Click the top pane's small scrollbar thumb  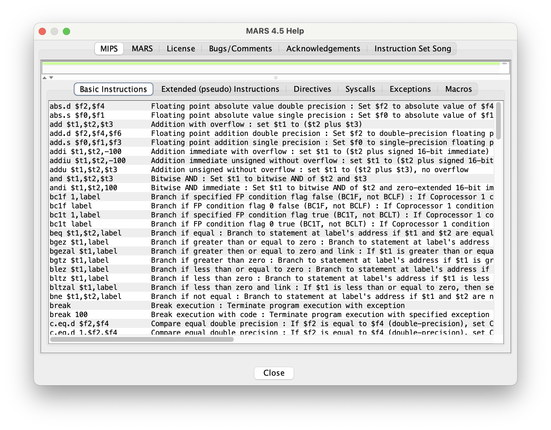(x=504, y=63)
